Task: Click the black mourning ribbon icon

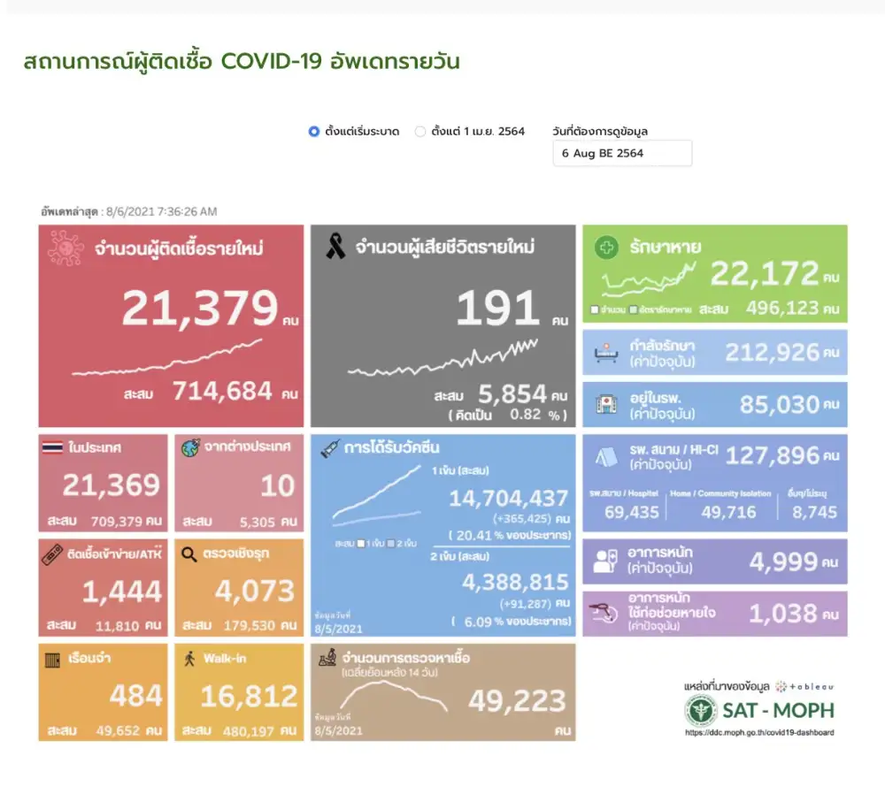Action: (335, 247)
